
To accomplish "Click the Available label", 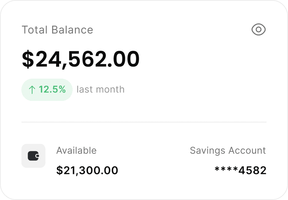I will (x=76, y=150).
